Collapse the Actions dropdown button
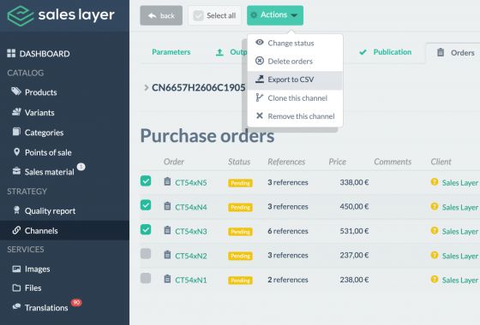The width and height of the screenshot is (480, 325). pos(275,15)
